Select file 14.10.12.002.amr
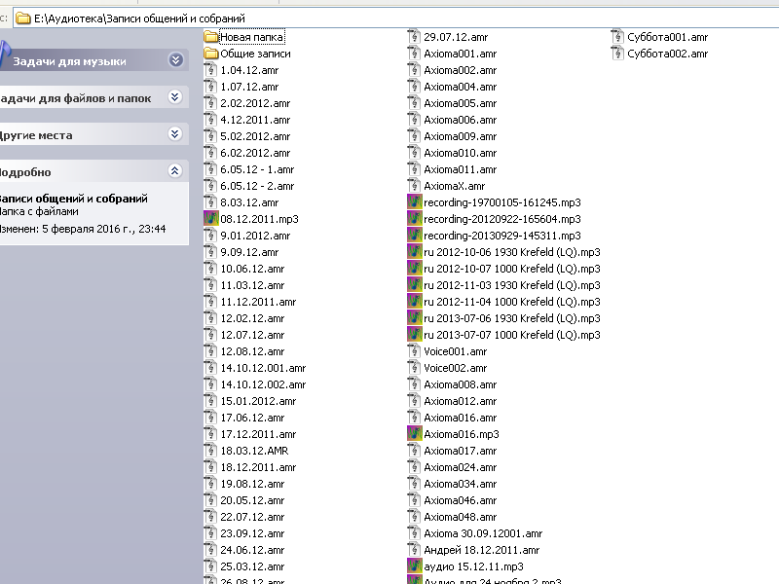Image resolution: width=779 pixels, height=584 pixels. (263, 384)
